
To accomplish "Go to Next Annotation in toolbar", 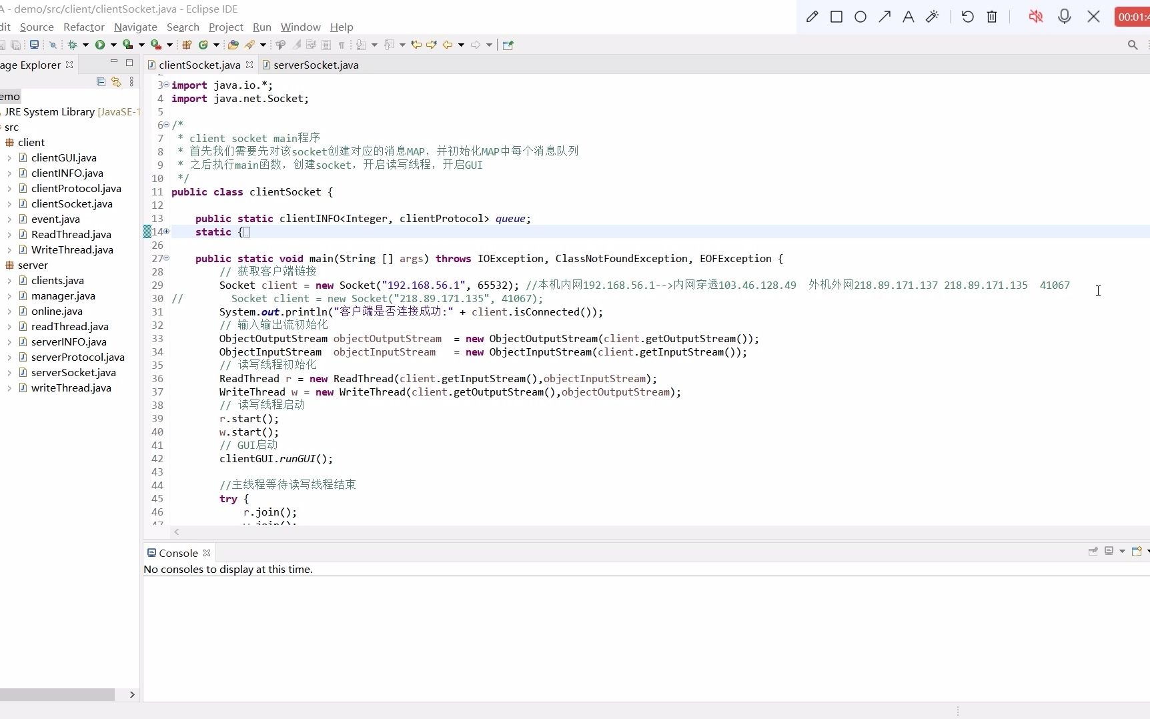I will pos(361,45).
